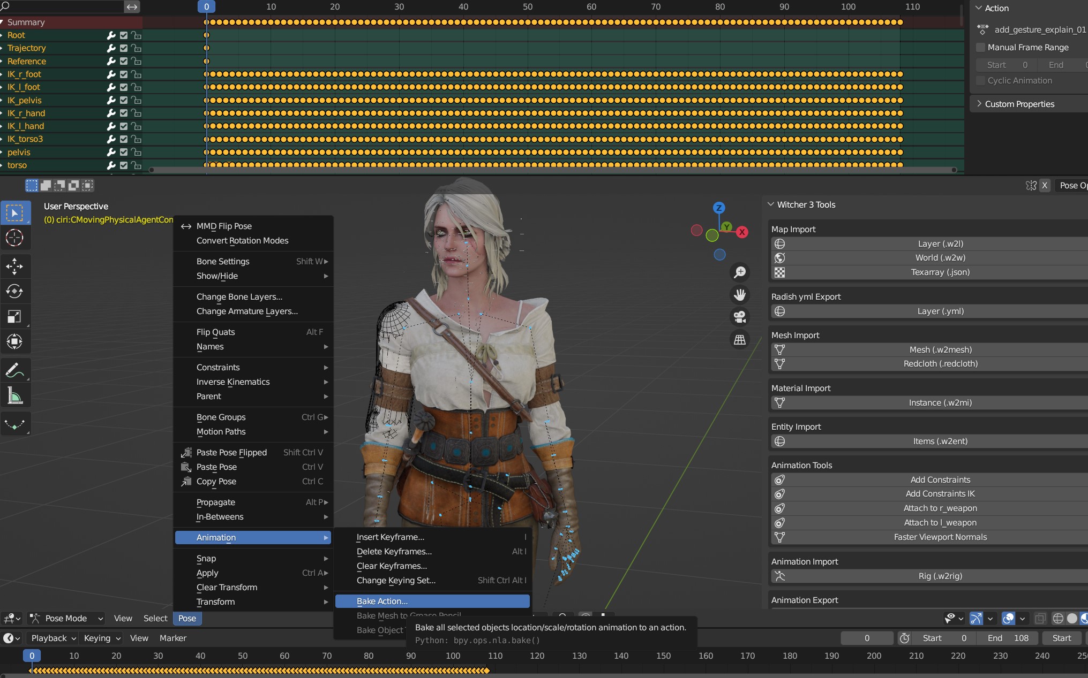Enable Manual Frame Range checkbox
The image size is (1088, 678).
(981, 48)
